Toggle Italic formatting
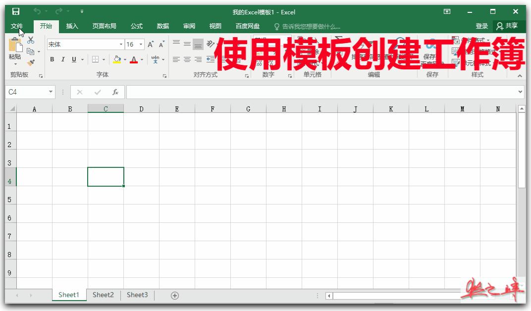 pos(63,59)
